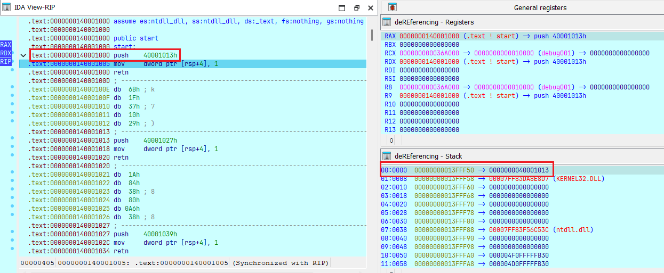664x273 pixels.
Task: Click the deREferencing - Stack panel icon
Action: [x=387, y=156]
